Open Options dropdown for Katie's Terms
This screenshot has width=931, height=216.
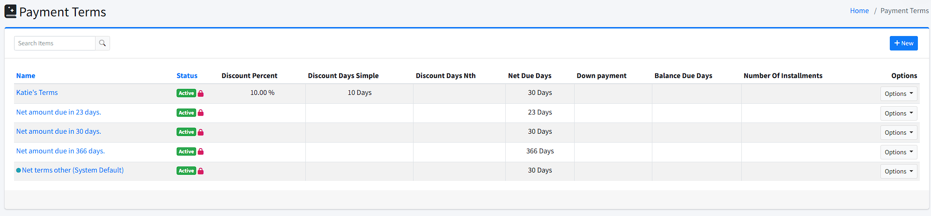[x=898, y=94]
